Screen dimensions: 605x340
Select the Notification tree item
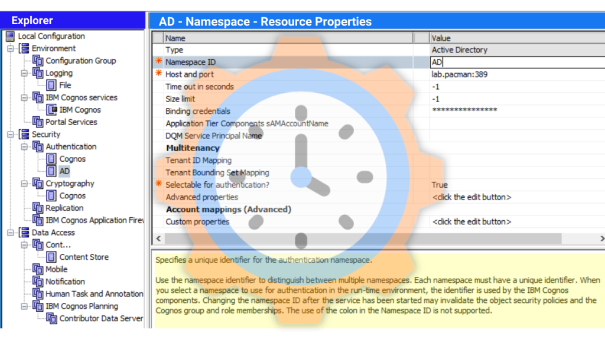point(65,282)
